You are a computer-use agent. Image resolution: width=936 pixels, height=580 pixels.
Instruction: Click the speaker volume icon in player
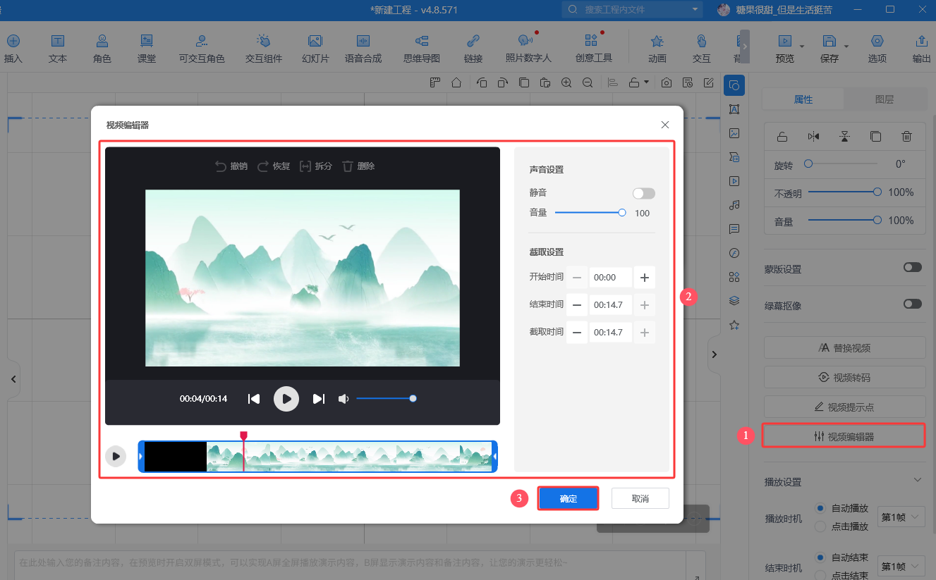[x=344, y=399]
